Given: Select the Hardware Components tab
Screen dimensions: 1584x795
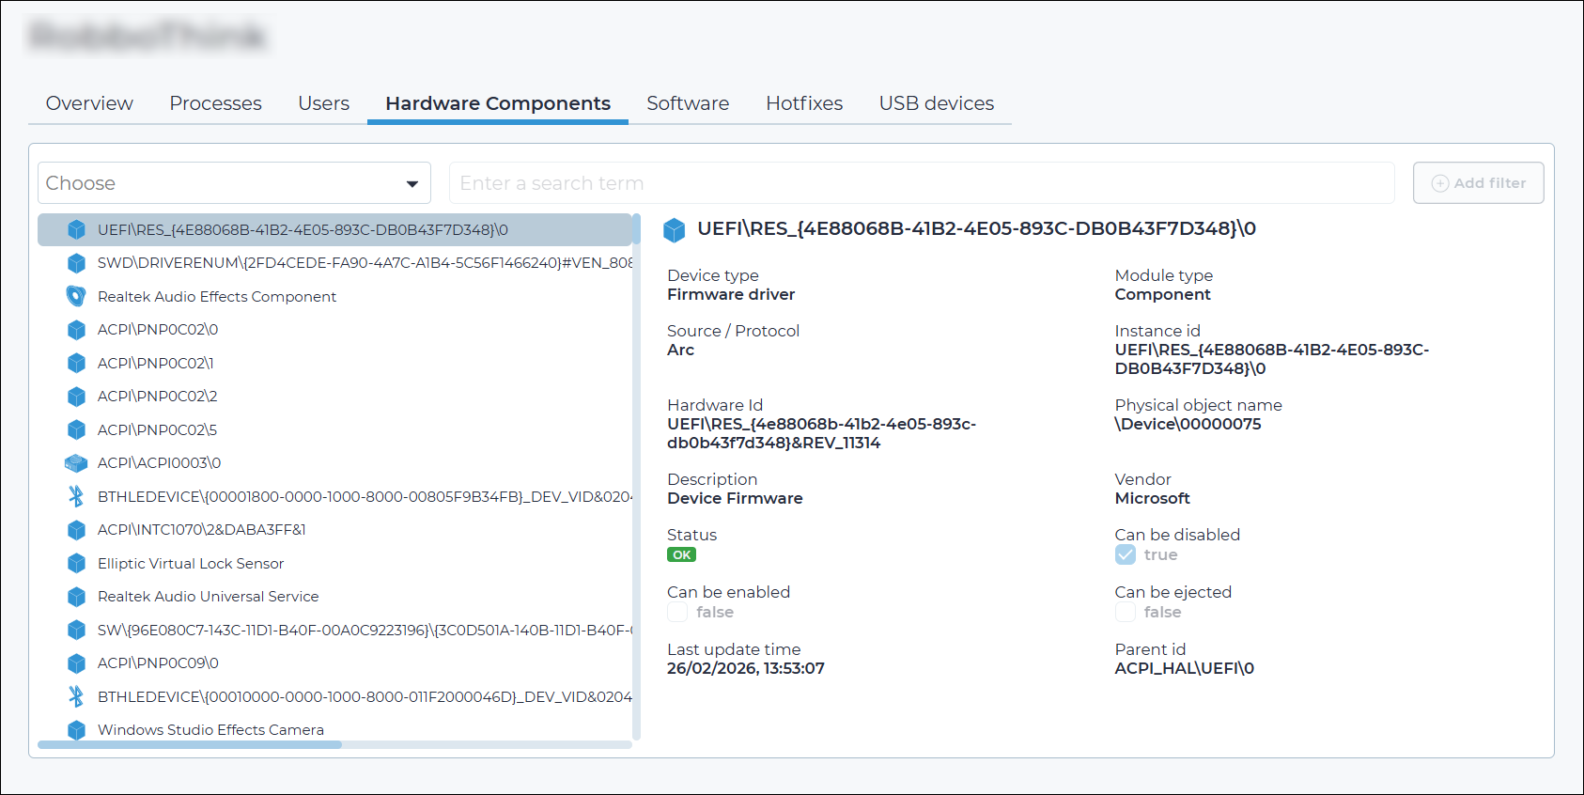Looking at the screenshot, I should [498, 103].
